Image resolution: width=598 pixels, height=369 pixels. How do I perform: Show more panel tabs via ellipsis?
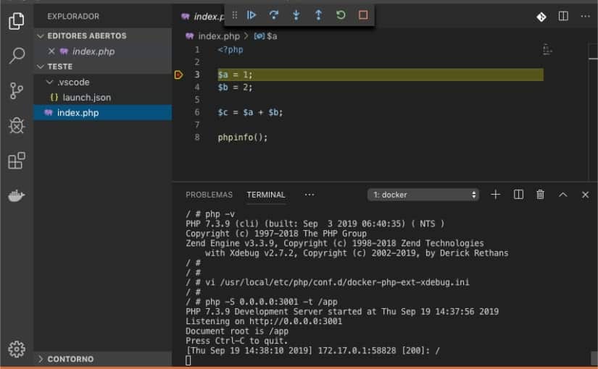[x=310, y=195]
